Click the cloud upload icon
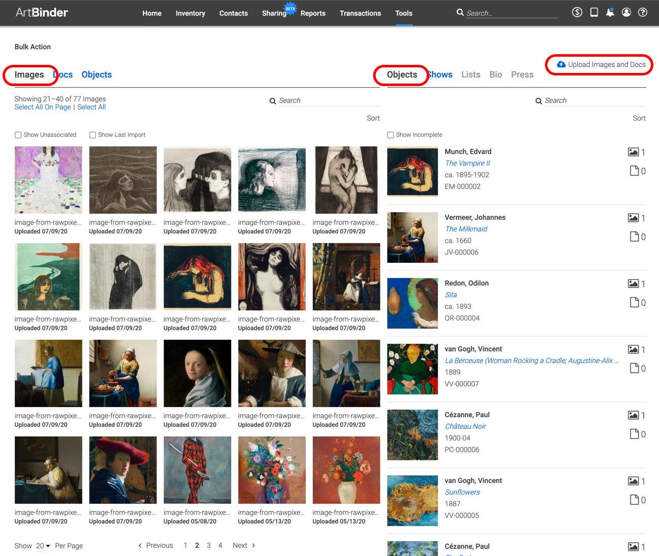Screen dimensions: 659x556 561,64
